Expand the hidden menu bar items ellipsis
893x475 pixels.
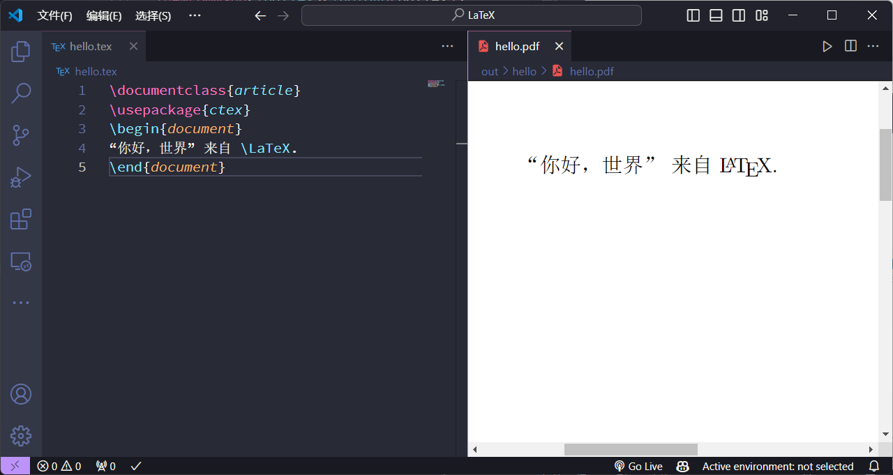[x=195, y=15]
